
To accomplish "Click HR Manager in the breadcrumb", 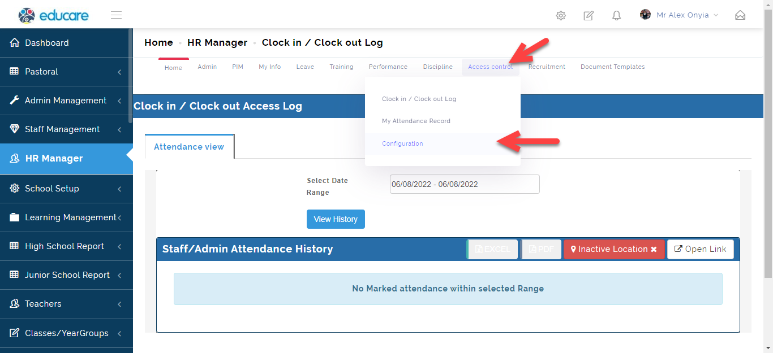I will point(217,42).
